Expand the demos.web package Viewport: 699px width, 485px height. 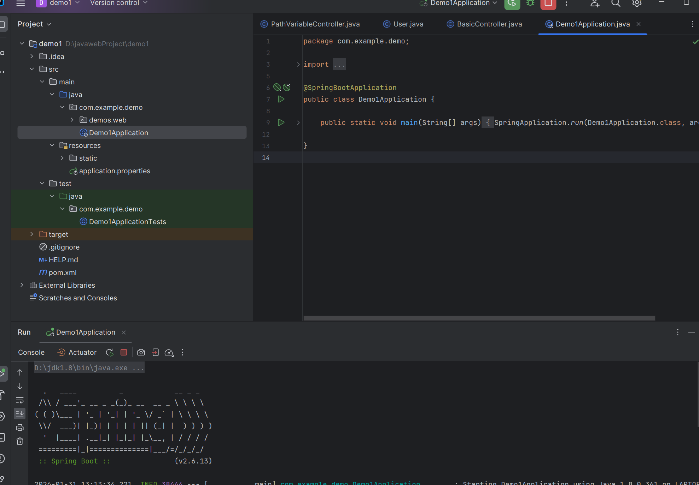click(x=72, y=120)
